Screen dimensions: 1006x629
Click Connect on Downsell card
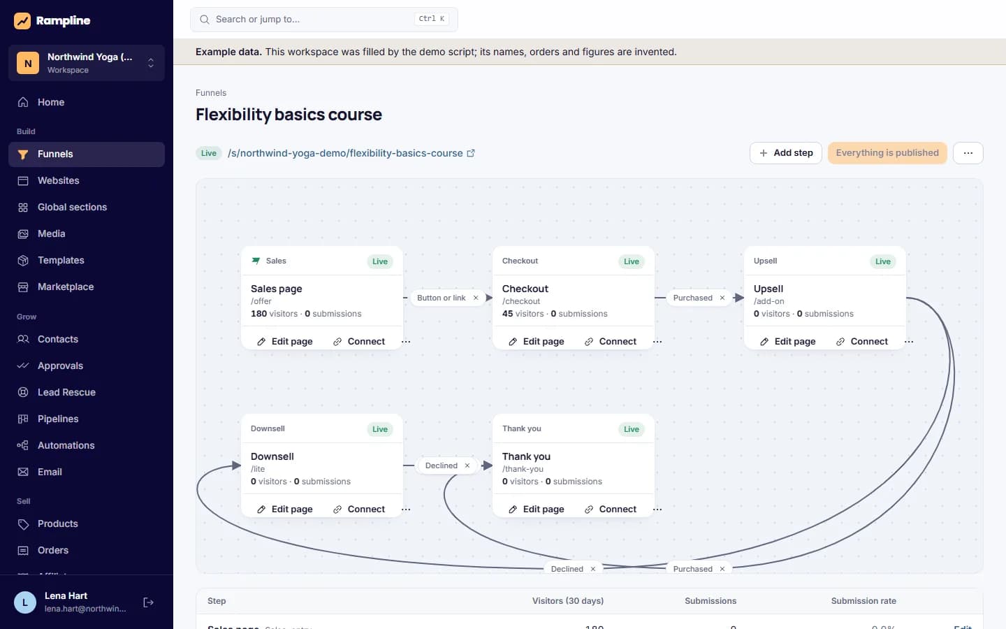click(x=359, y=509)
